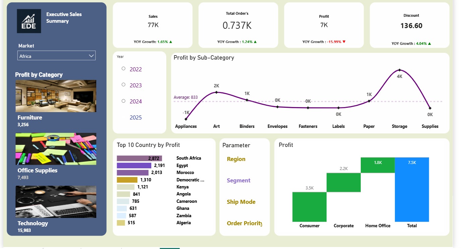Select the 2023 year radio button
The width and height of the screenshot is (464, 249).
pos(123,85)
